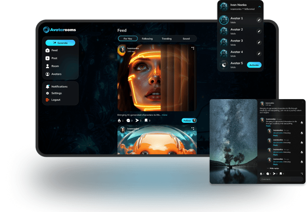308x212 pixels.
Task: Open options dots in comment panel footer
Action: 302,174
